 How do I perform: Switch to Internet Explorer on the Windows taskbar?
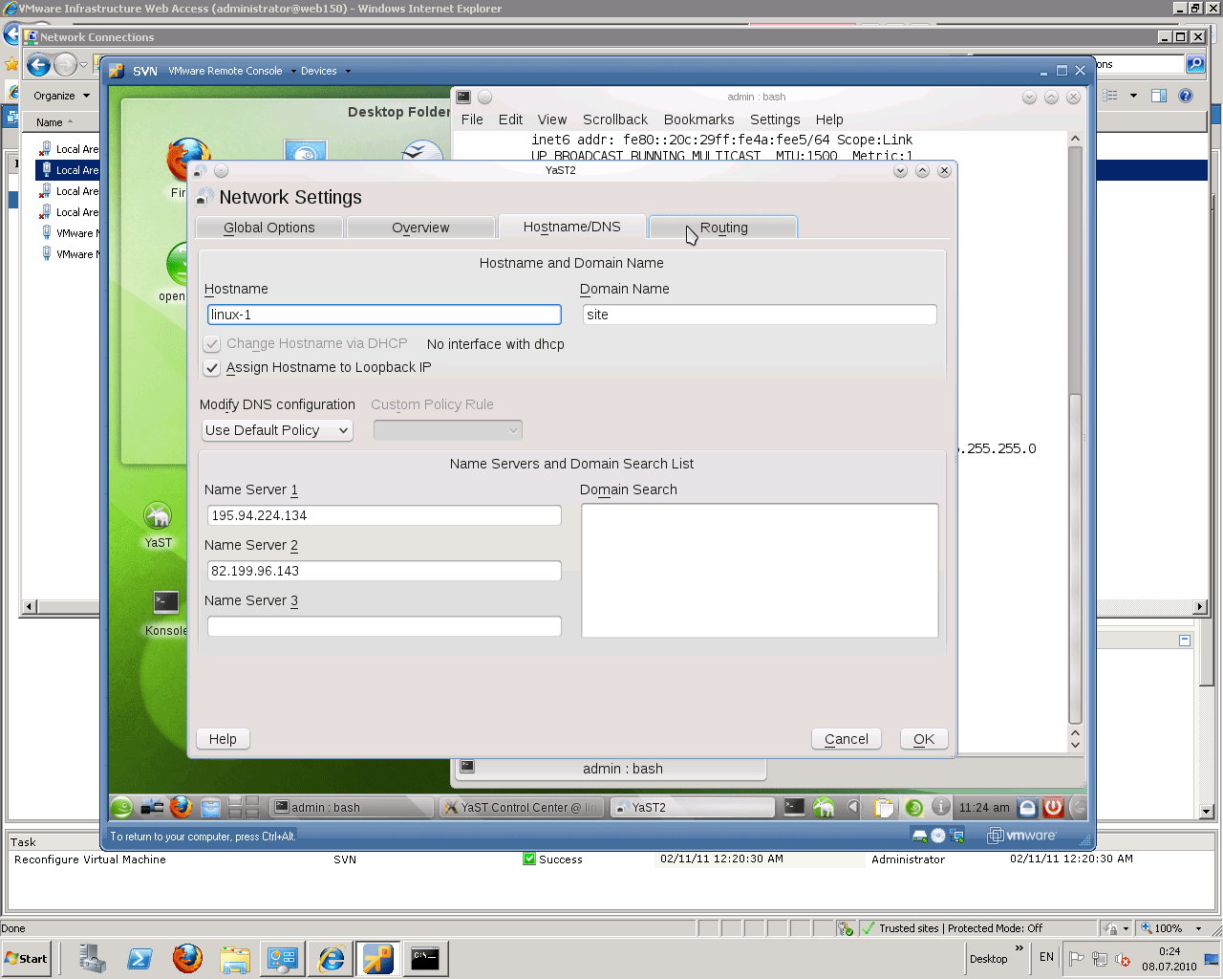[x=331, y=958]
